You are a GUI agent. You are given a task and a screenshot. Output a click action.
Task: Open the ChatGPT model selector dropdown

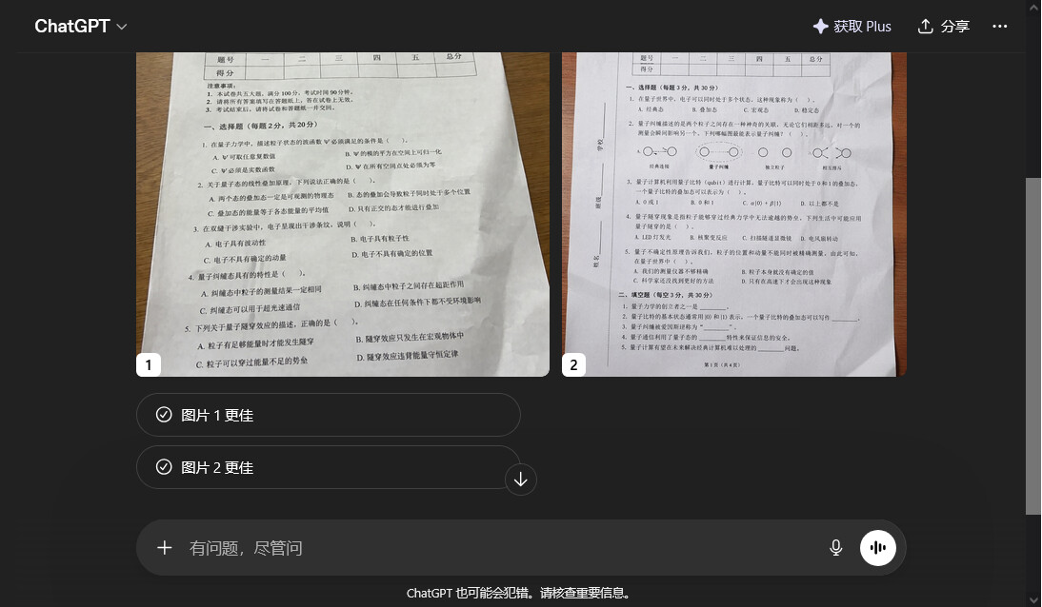(x=80, y=26)
